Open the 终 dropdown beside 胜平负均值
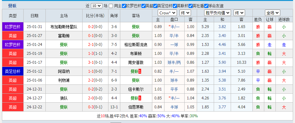The width and height of the screenshot is (295, 123). (239, 13)
